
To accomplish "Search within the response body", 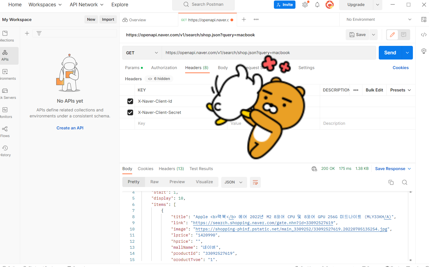I will tap(405, 182).
